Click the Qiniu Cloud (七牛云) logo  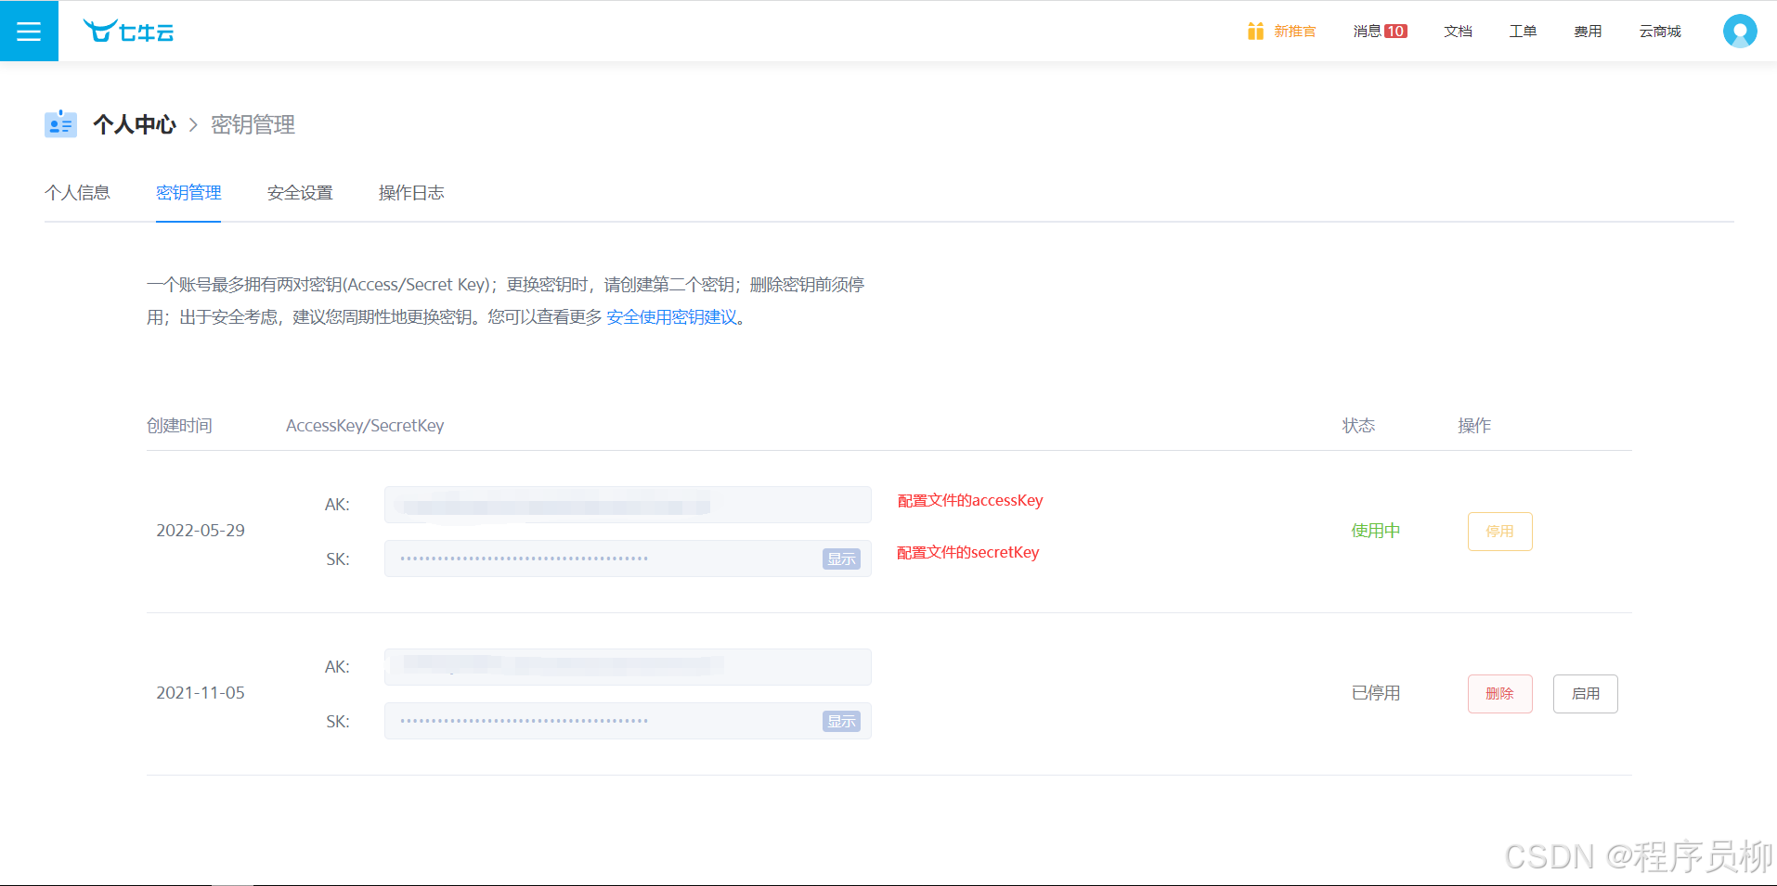[x=128, y=32]
